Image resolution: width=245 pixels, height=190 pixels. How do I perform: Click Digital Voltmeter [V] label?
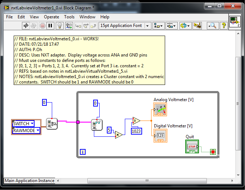(x=173, y=126)
